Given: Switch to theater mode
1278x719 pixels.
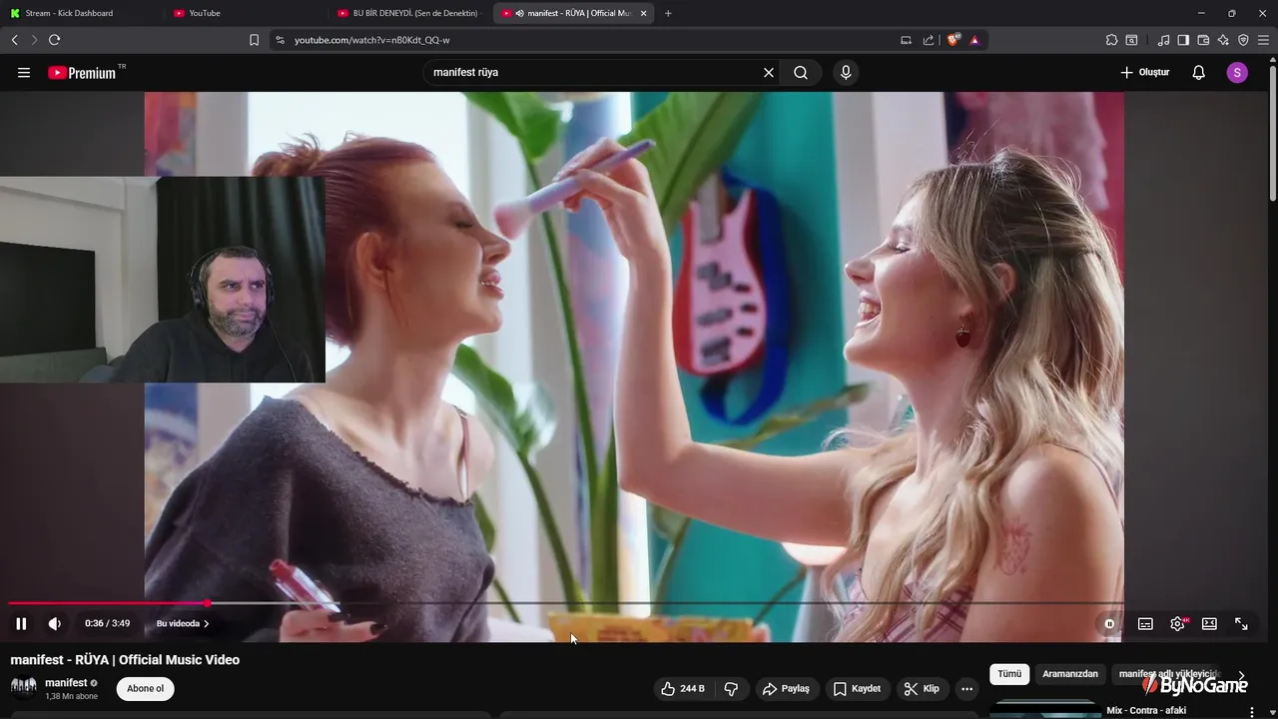Looking at the screenshot, I should pyautogui.click(x=1209, y=624).
